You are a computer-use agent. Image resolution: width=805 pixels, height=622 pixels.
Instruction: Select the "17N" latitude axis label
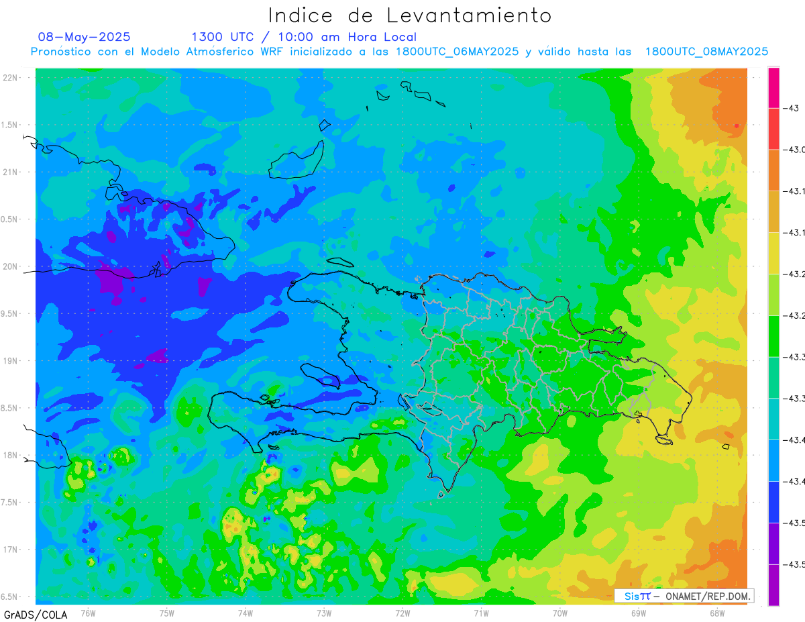click(11, 550)
